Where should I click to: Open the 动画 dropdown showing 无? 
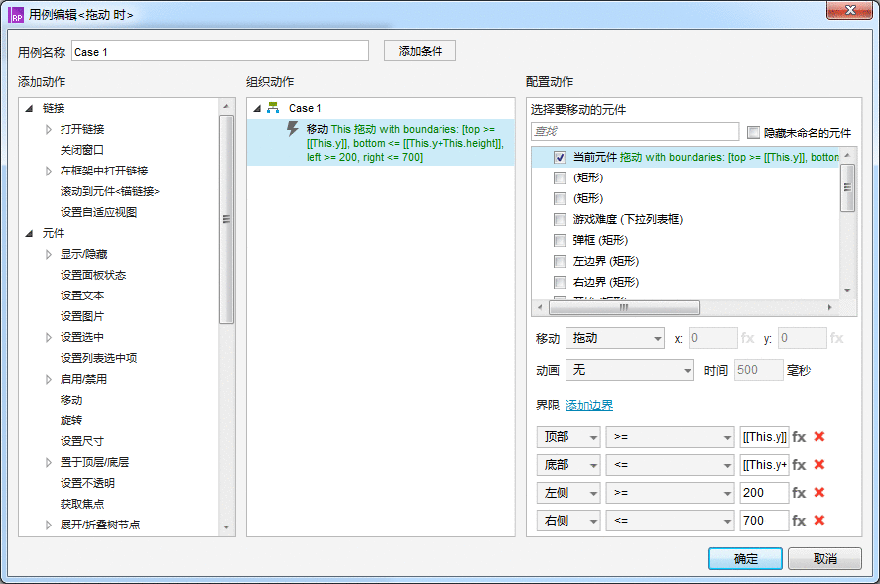point(630,370)
